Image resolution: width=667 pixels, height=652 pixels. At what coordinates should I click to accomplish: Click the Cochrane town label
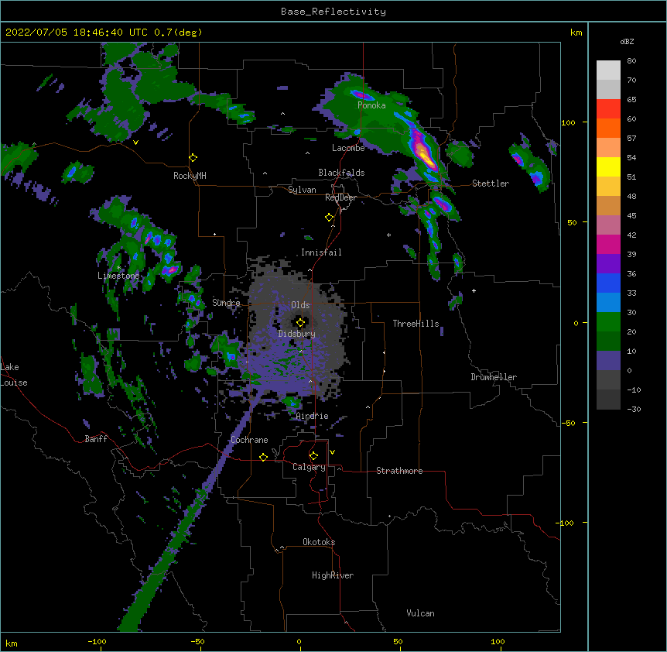point(249,440)
